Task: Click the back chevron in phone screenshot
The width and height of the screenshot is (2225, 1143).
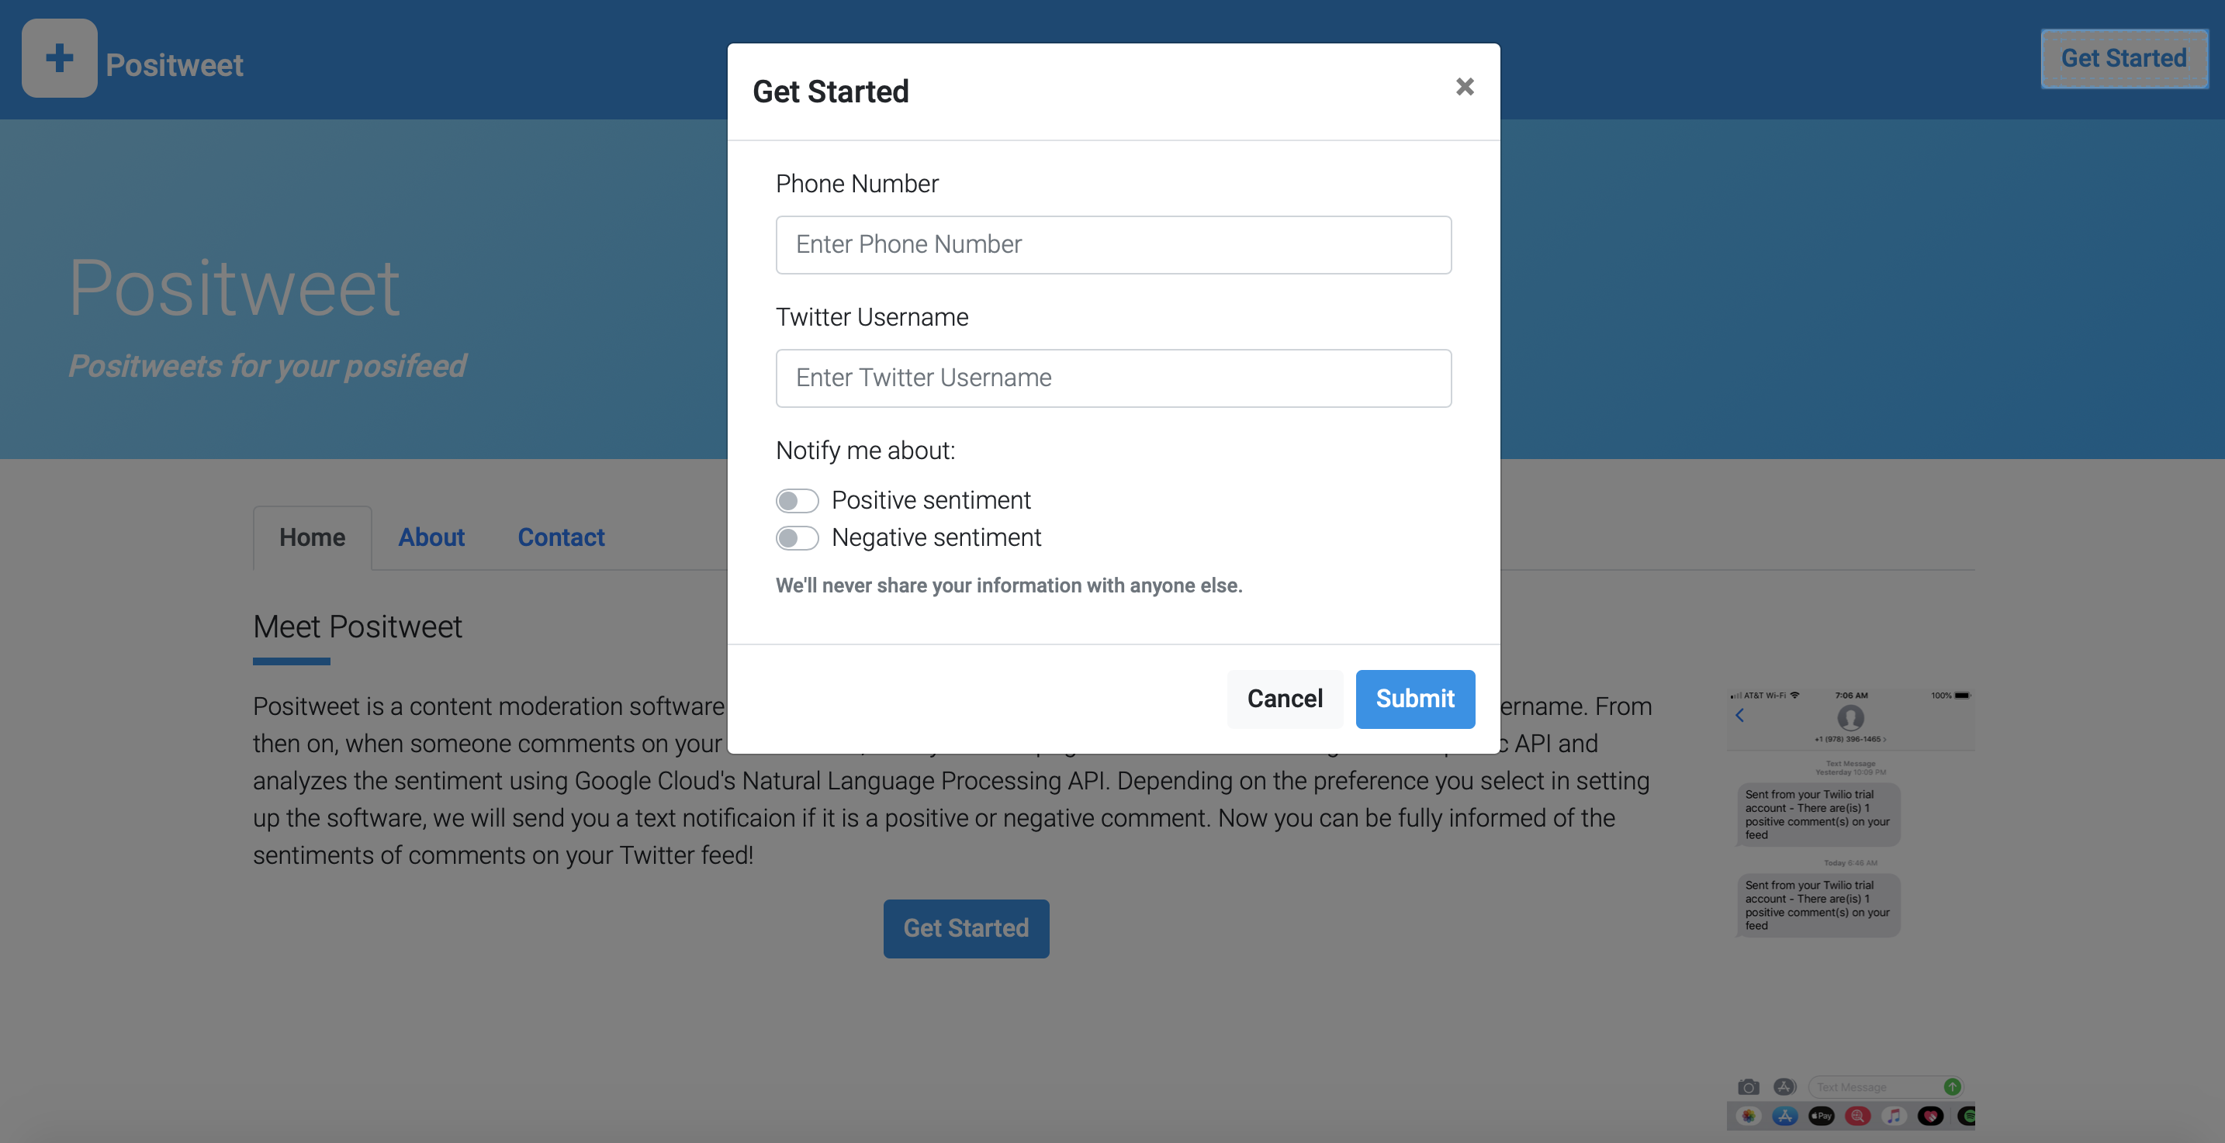Action: click(x=1739, y=715)
